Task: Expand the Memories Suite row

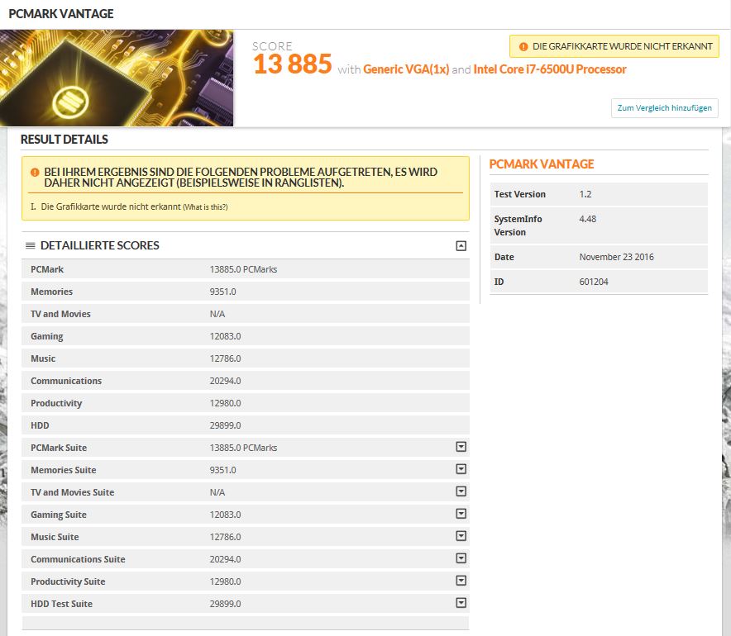Action: (x=461, y=469)
